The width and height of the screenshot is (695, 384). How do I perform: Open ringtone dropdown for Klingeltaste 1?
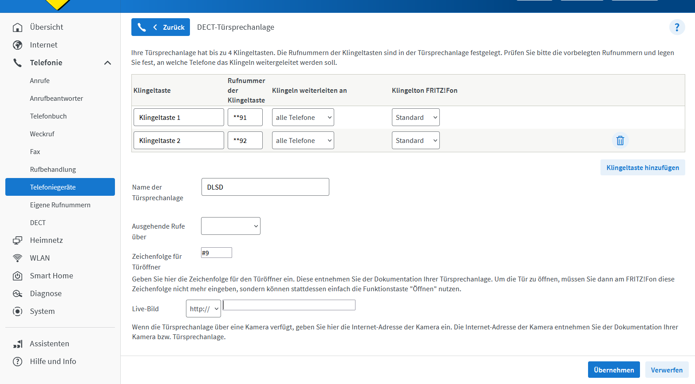point(416,118)
